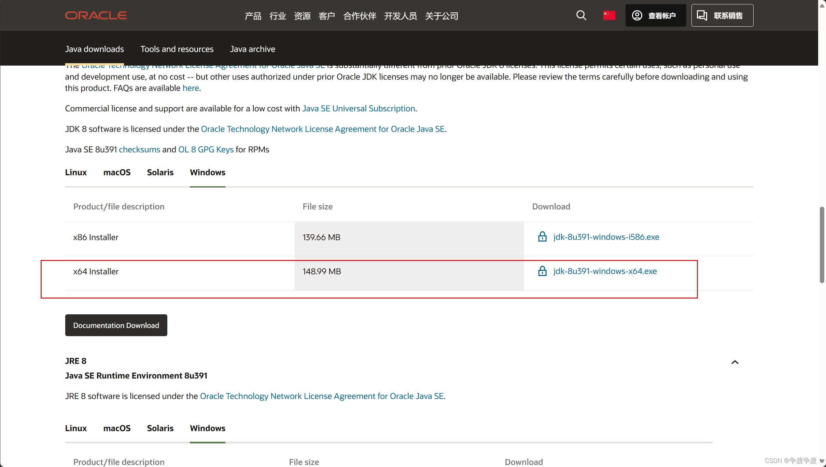This screenshot has width=826, height=467.
Task: Select the Windows tab for JDK
Action: click(208, 172)
